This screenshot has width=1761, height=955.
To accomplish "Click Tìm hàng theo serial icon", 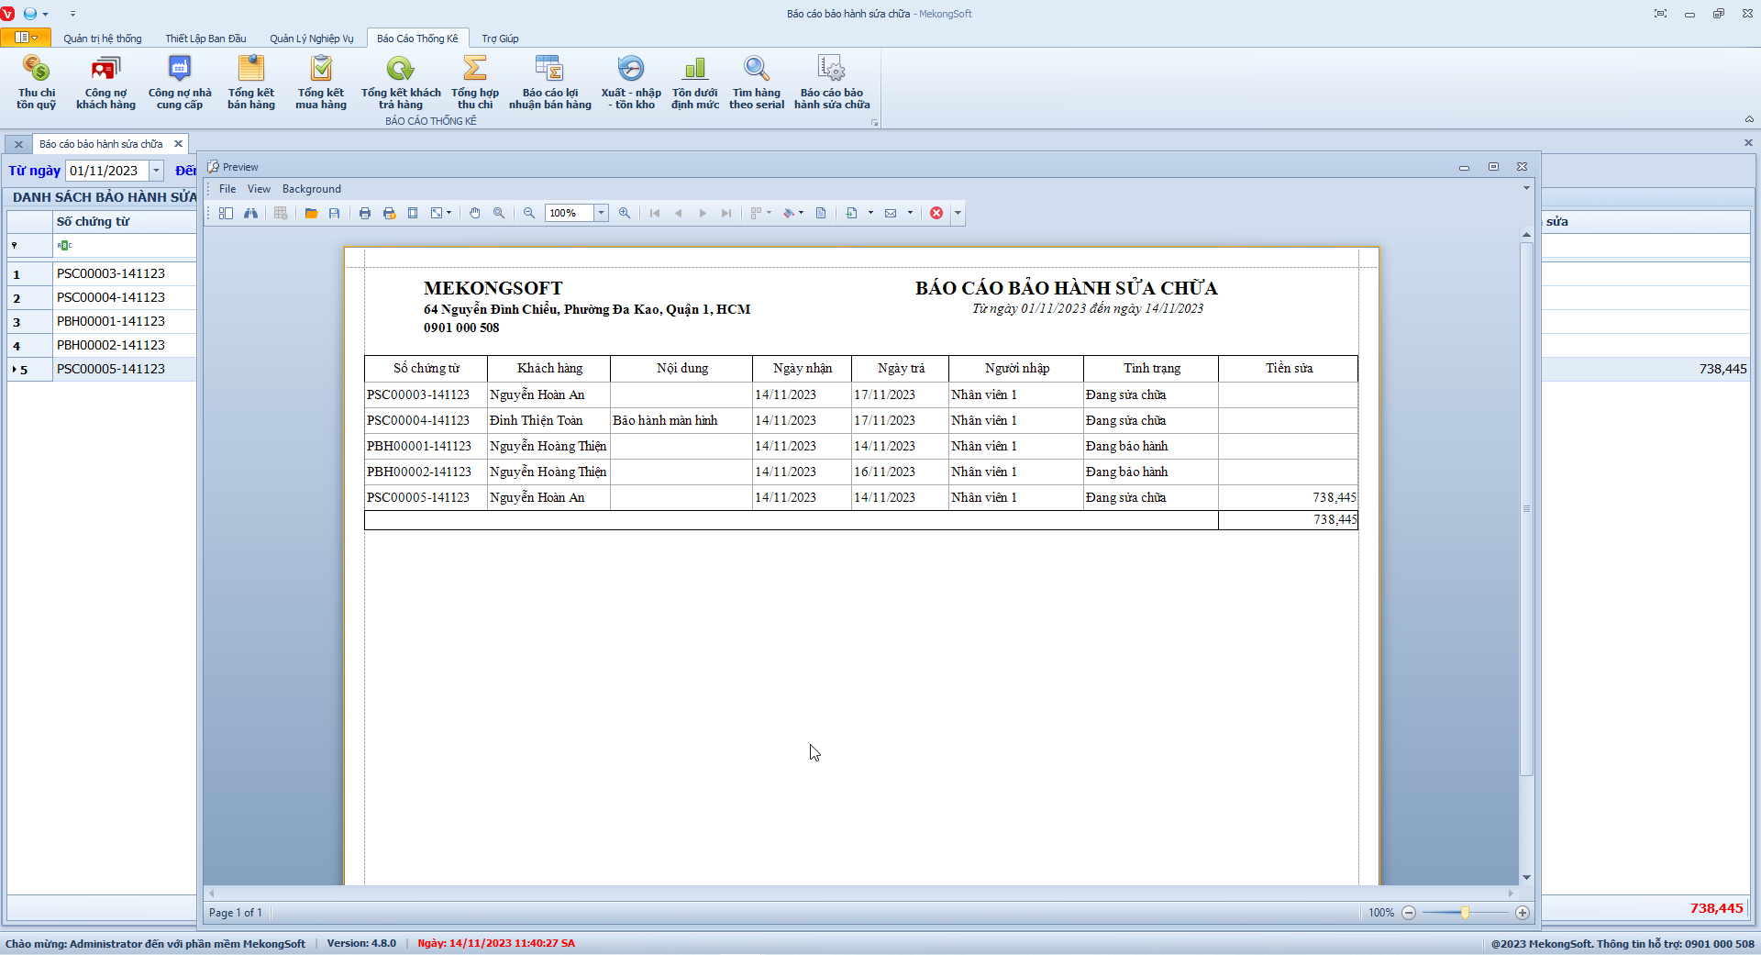I will pos(756,83).
